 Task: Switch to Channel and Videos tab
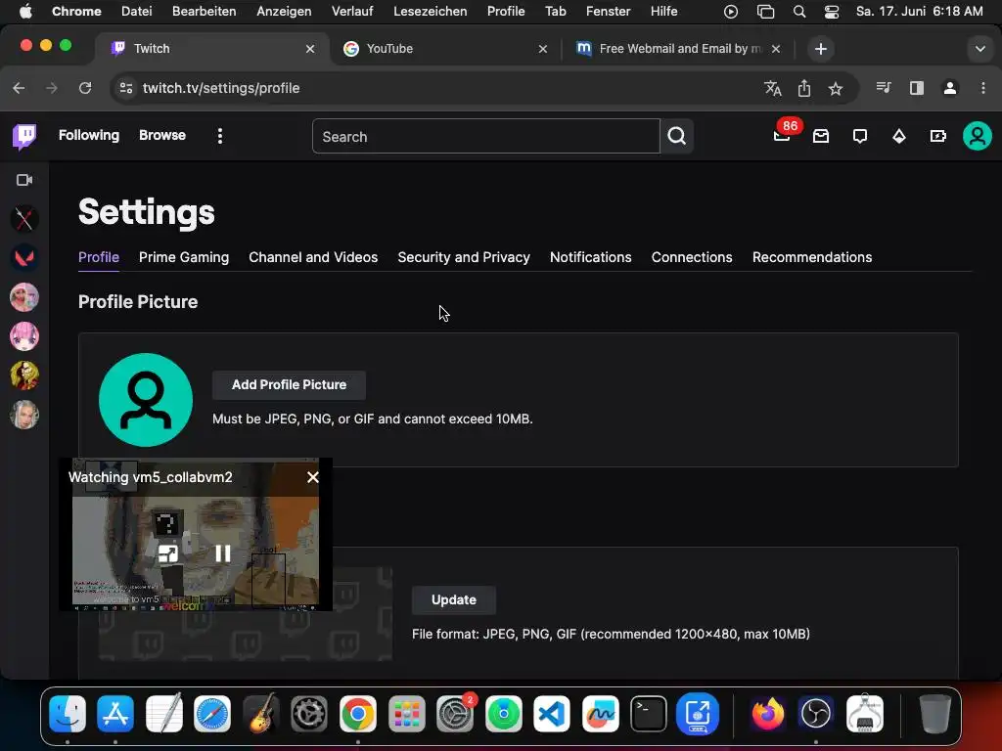313,257
